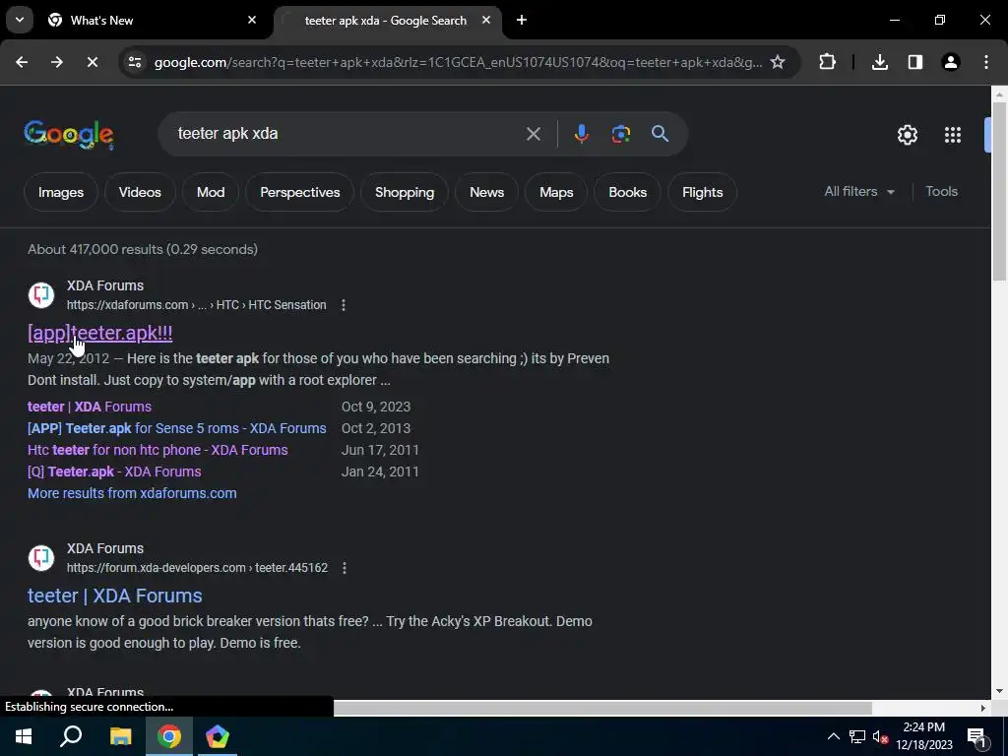Viewport: 1008px width, 756px height.
Task: Click the browser forward arrow
Action: click(x=57, y=62)
